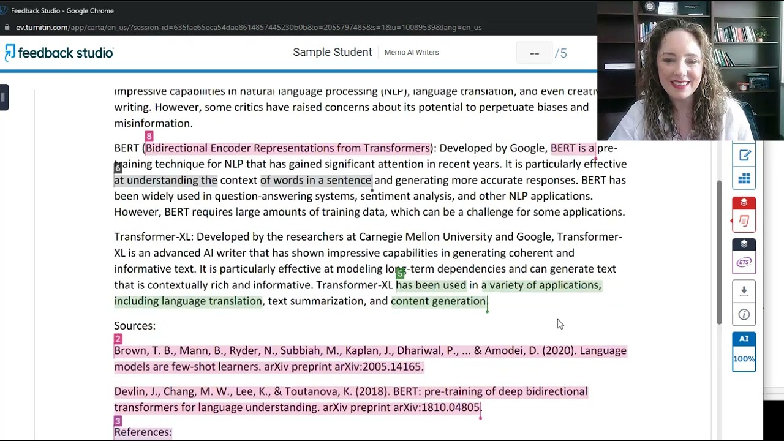Image resolution: width=784 pixels, height=441 pixels.
Task: Click the 'Sources:' heading
Action: (135, 326)
